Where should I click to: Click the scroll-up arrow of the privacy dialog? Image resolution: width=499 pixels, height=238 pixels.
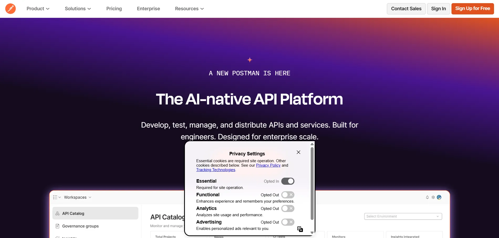(x=312, y=144)
